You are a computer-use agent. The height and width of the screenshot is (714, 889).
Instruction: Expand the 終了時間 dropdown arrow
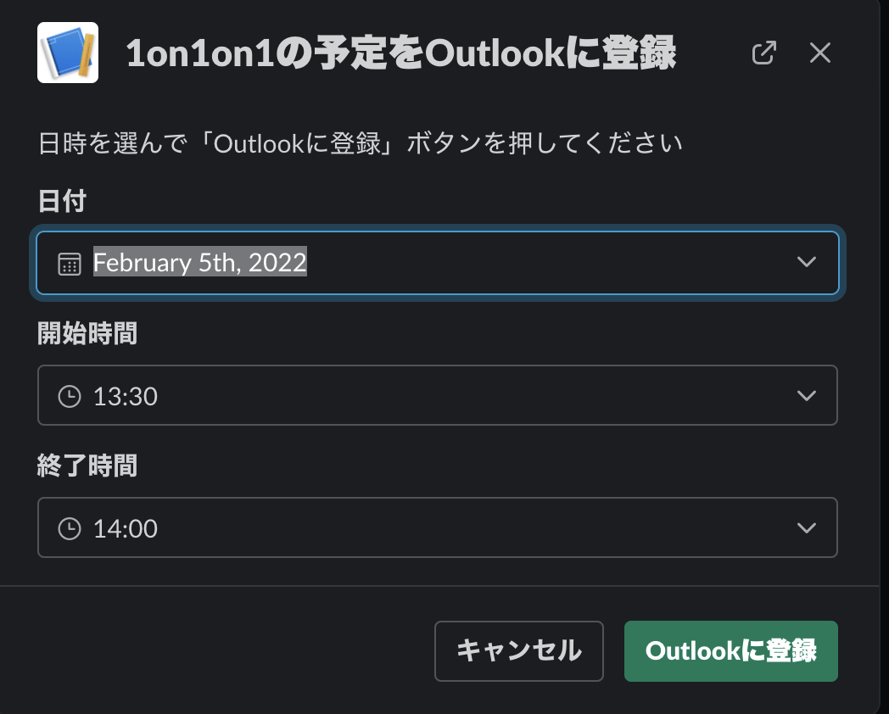point(807,528)
